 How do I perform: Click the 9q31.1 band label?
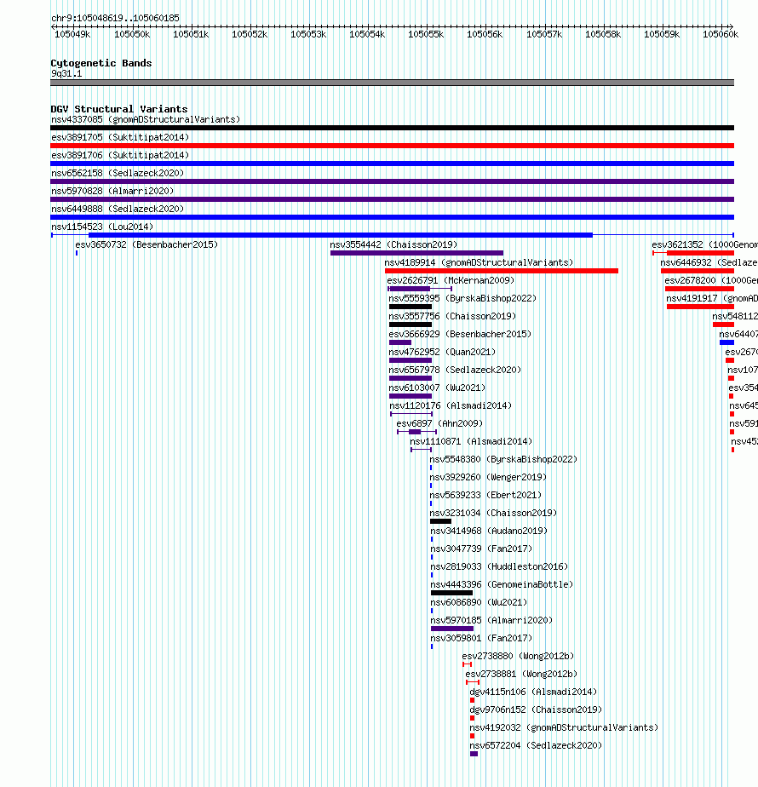66,74
